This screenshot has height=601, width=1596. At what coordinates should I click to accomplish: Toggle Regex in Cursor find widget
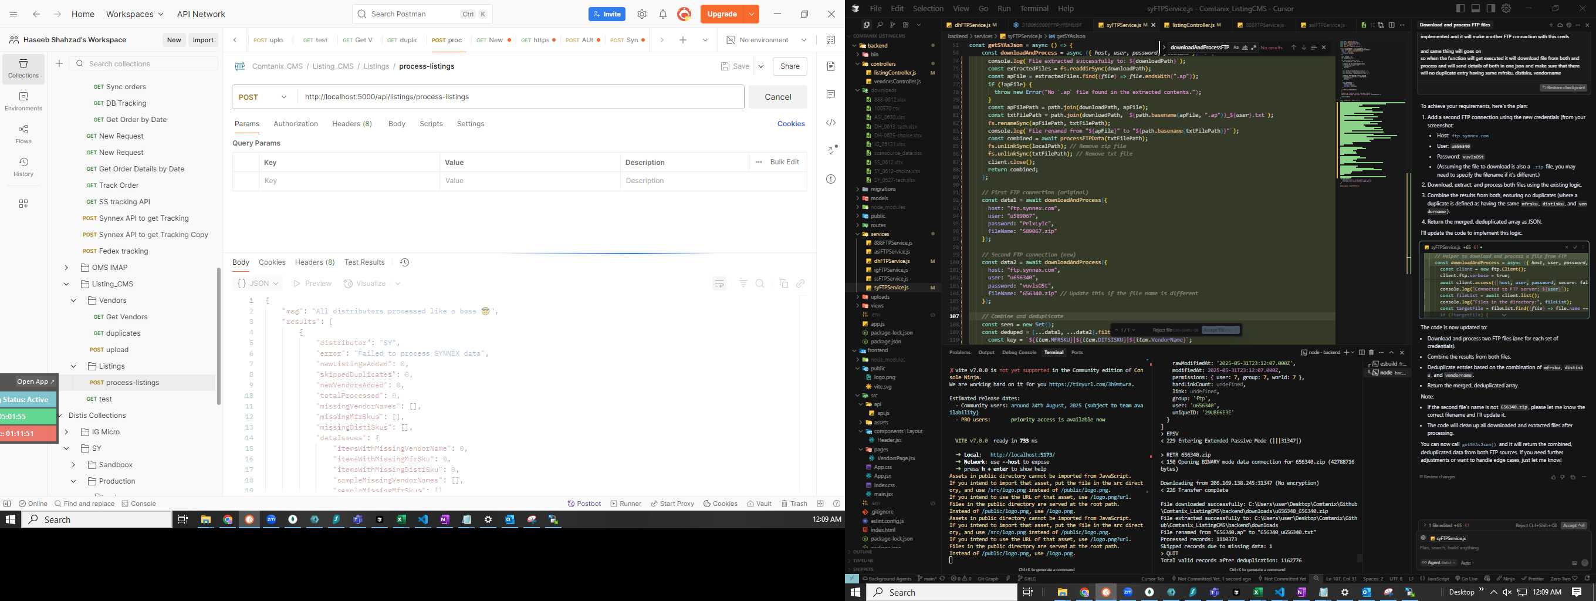pyautogui.click(x=1254, y=47)
